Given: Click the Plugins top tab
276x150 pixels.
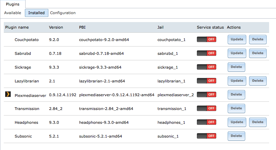Looking at the screenshot, I should click(x=13, y=4).
